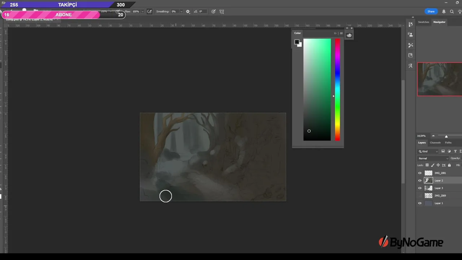This screenshot has height=260, width=462.
Task: Lock image pixels brush icon
Action: [432, 165]
